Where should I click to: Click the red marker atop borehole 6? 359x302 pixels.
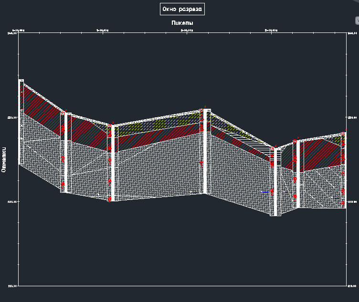(272, 149)
